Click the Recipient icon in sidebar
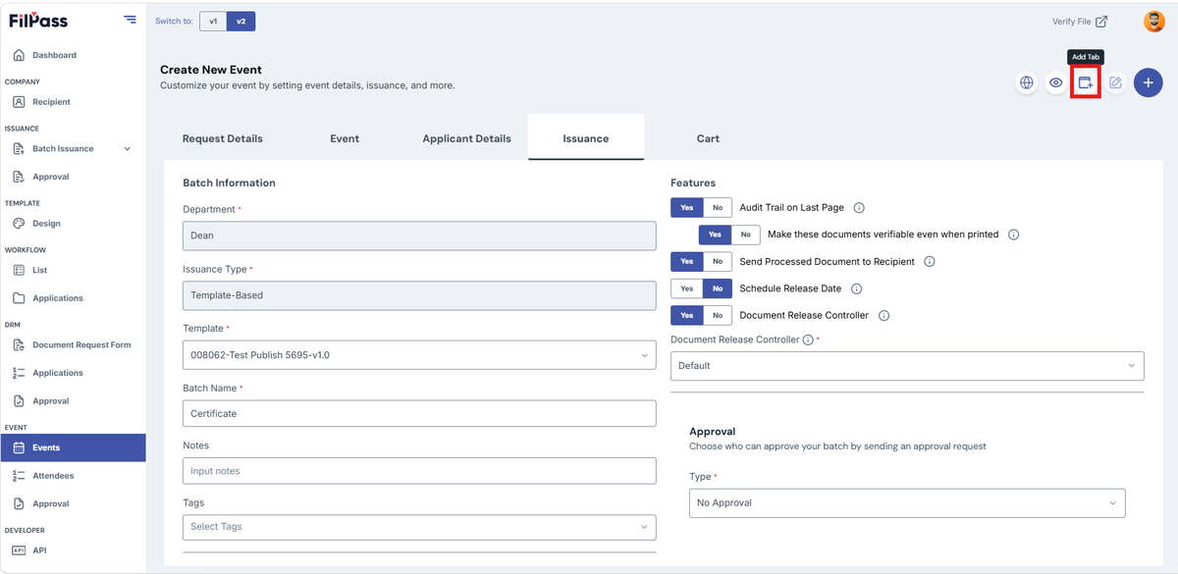Viewport: 1178px width, 574px height. point(19,102)
